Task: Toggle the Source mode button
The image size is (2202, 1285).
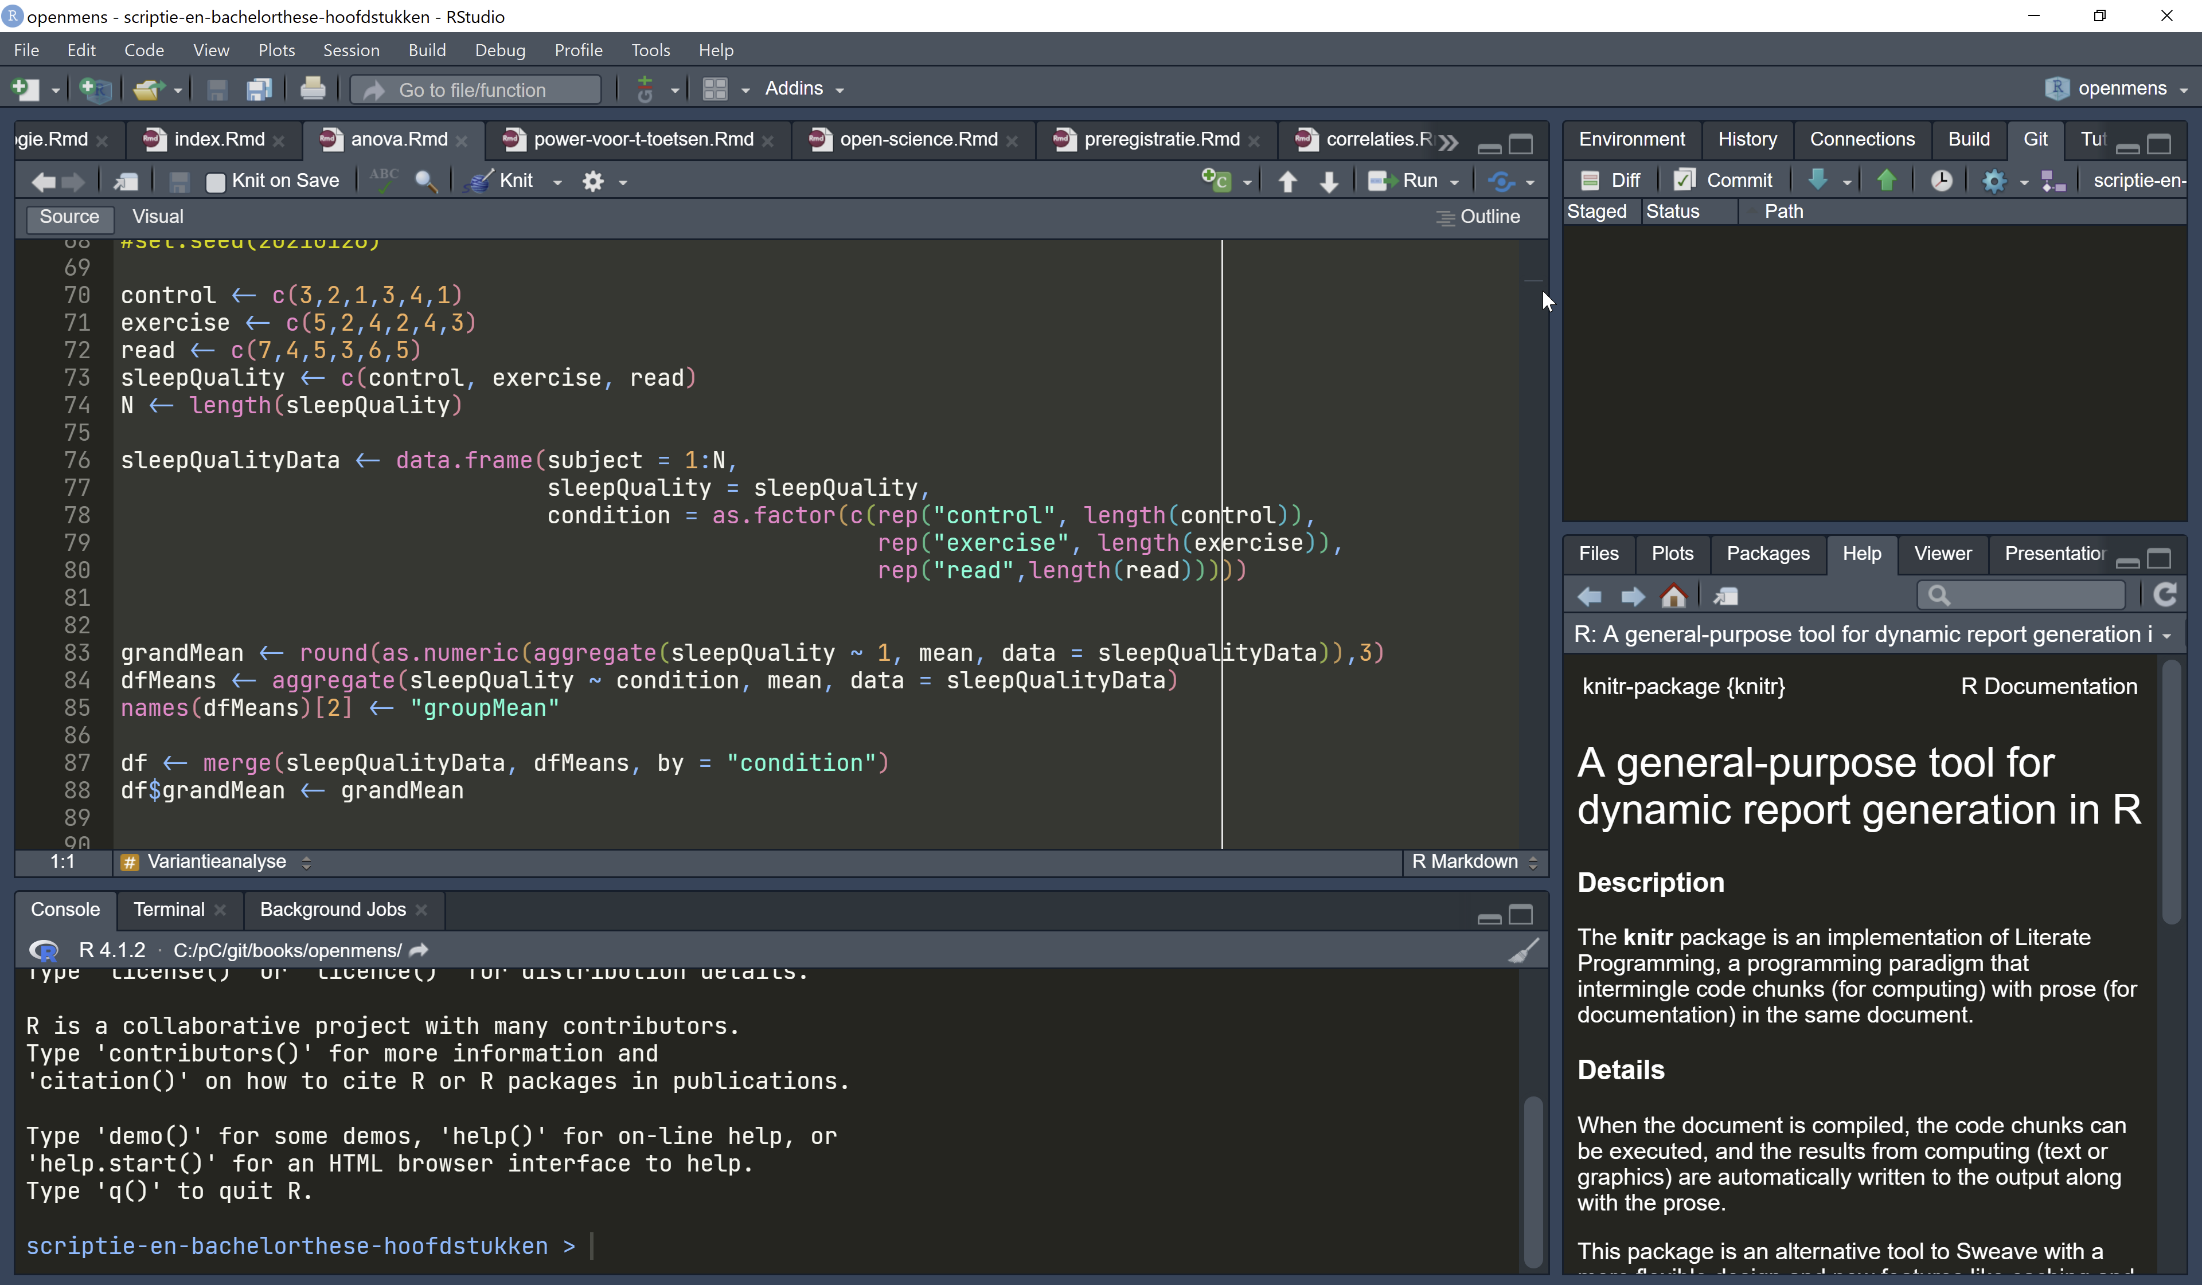Action: pos(70,216)
